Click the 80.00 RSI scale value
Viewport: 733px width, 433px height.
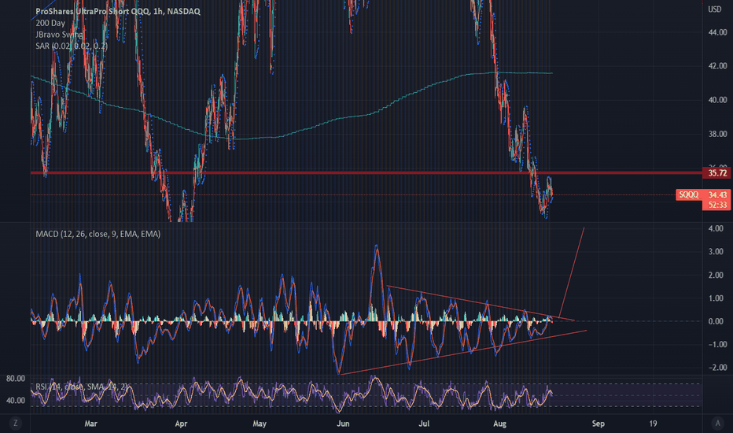pos(16,379)
